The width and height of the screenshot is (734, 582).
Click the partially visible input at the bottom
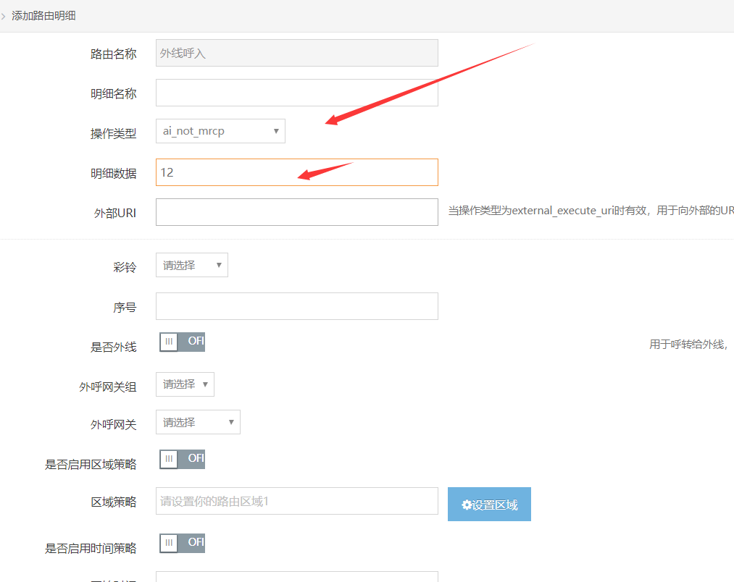pos(296,577)
